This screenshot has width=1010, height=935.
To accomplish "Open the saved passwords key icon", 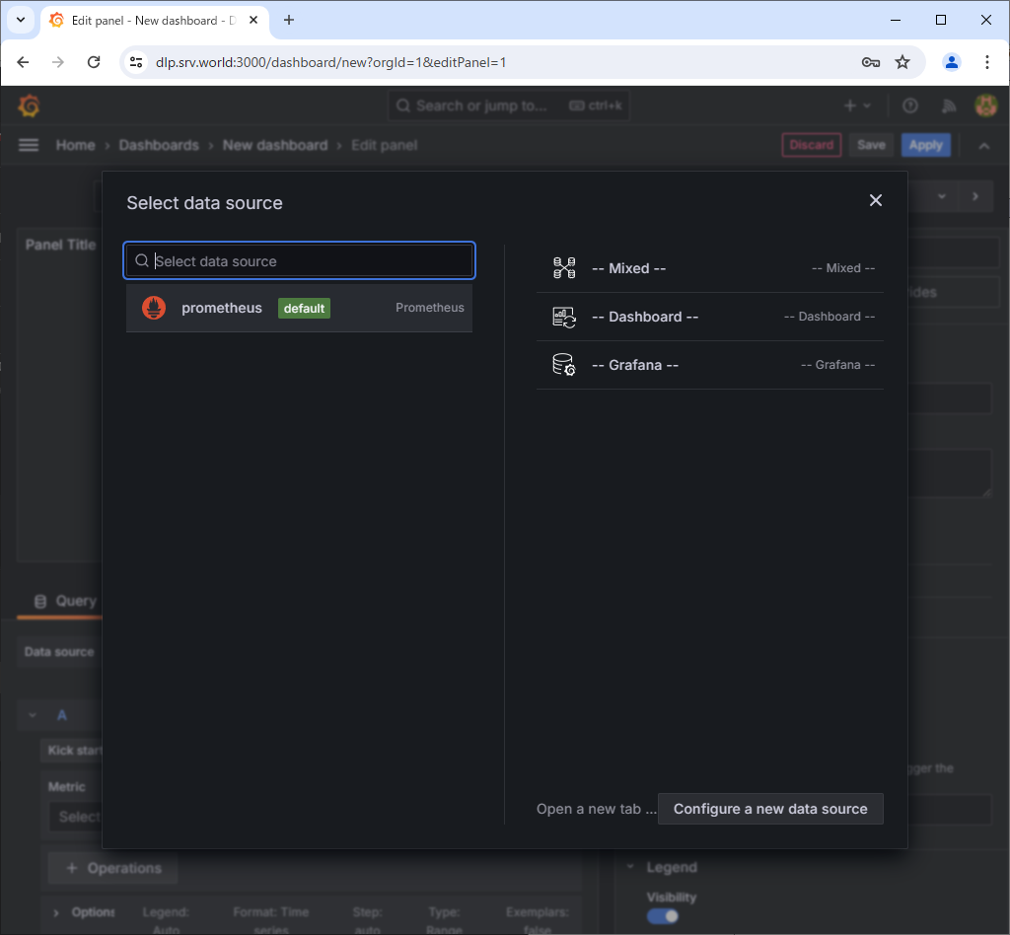I will coord(871,62).
